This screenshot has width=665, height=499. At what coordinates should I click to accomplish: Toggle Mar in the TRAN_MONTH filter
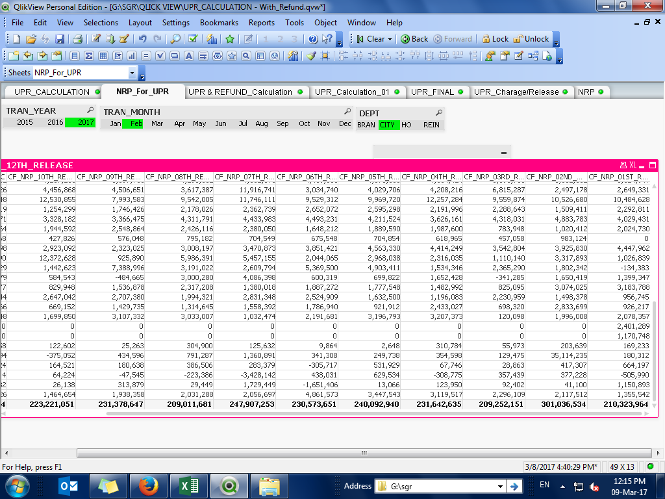[x=157, y=123]
